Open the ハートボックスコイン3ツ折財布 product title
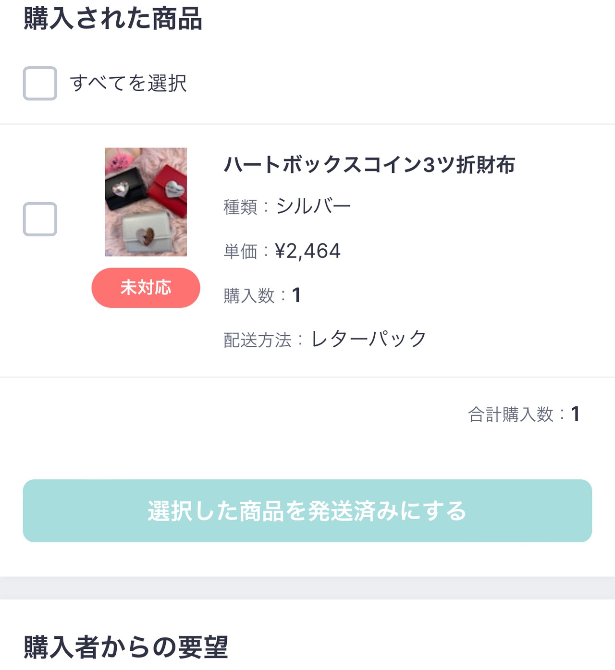The height and width of the screenshot is (670, 615). pyautogui.click(x=369, y=165)
